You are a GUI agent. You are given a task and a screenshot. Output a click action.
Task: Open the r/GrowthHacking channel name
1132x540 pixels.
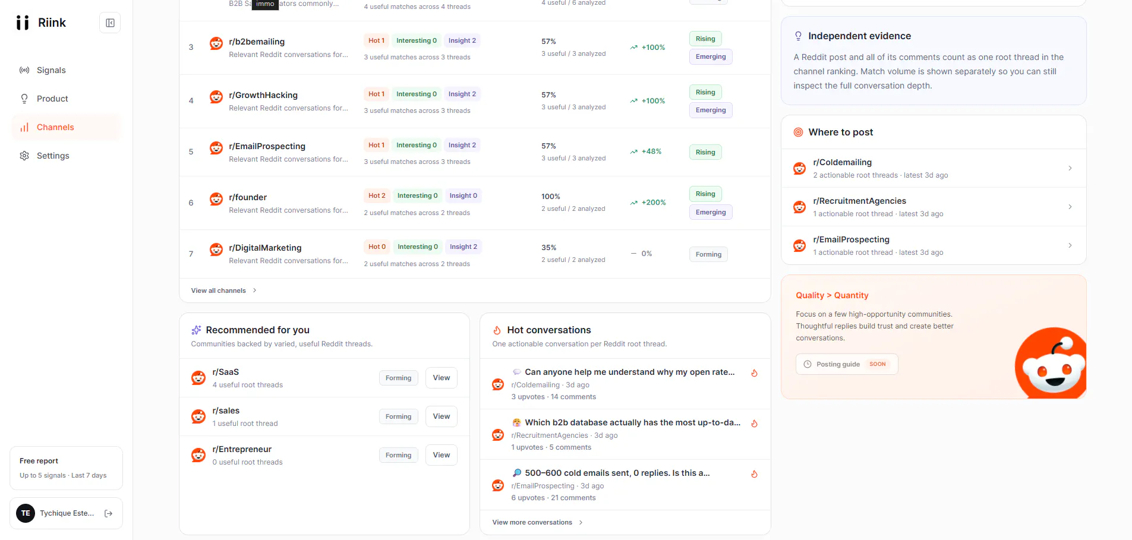(263, 95)
